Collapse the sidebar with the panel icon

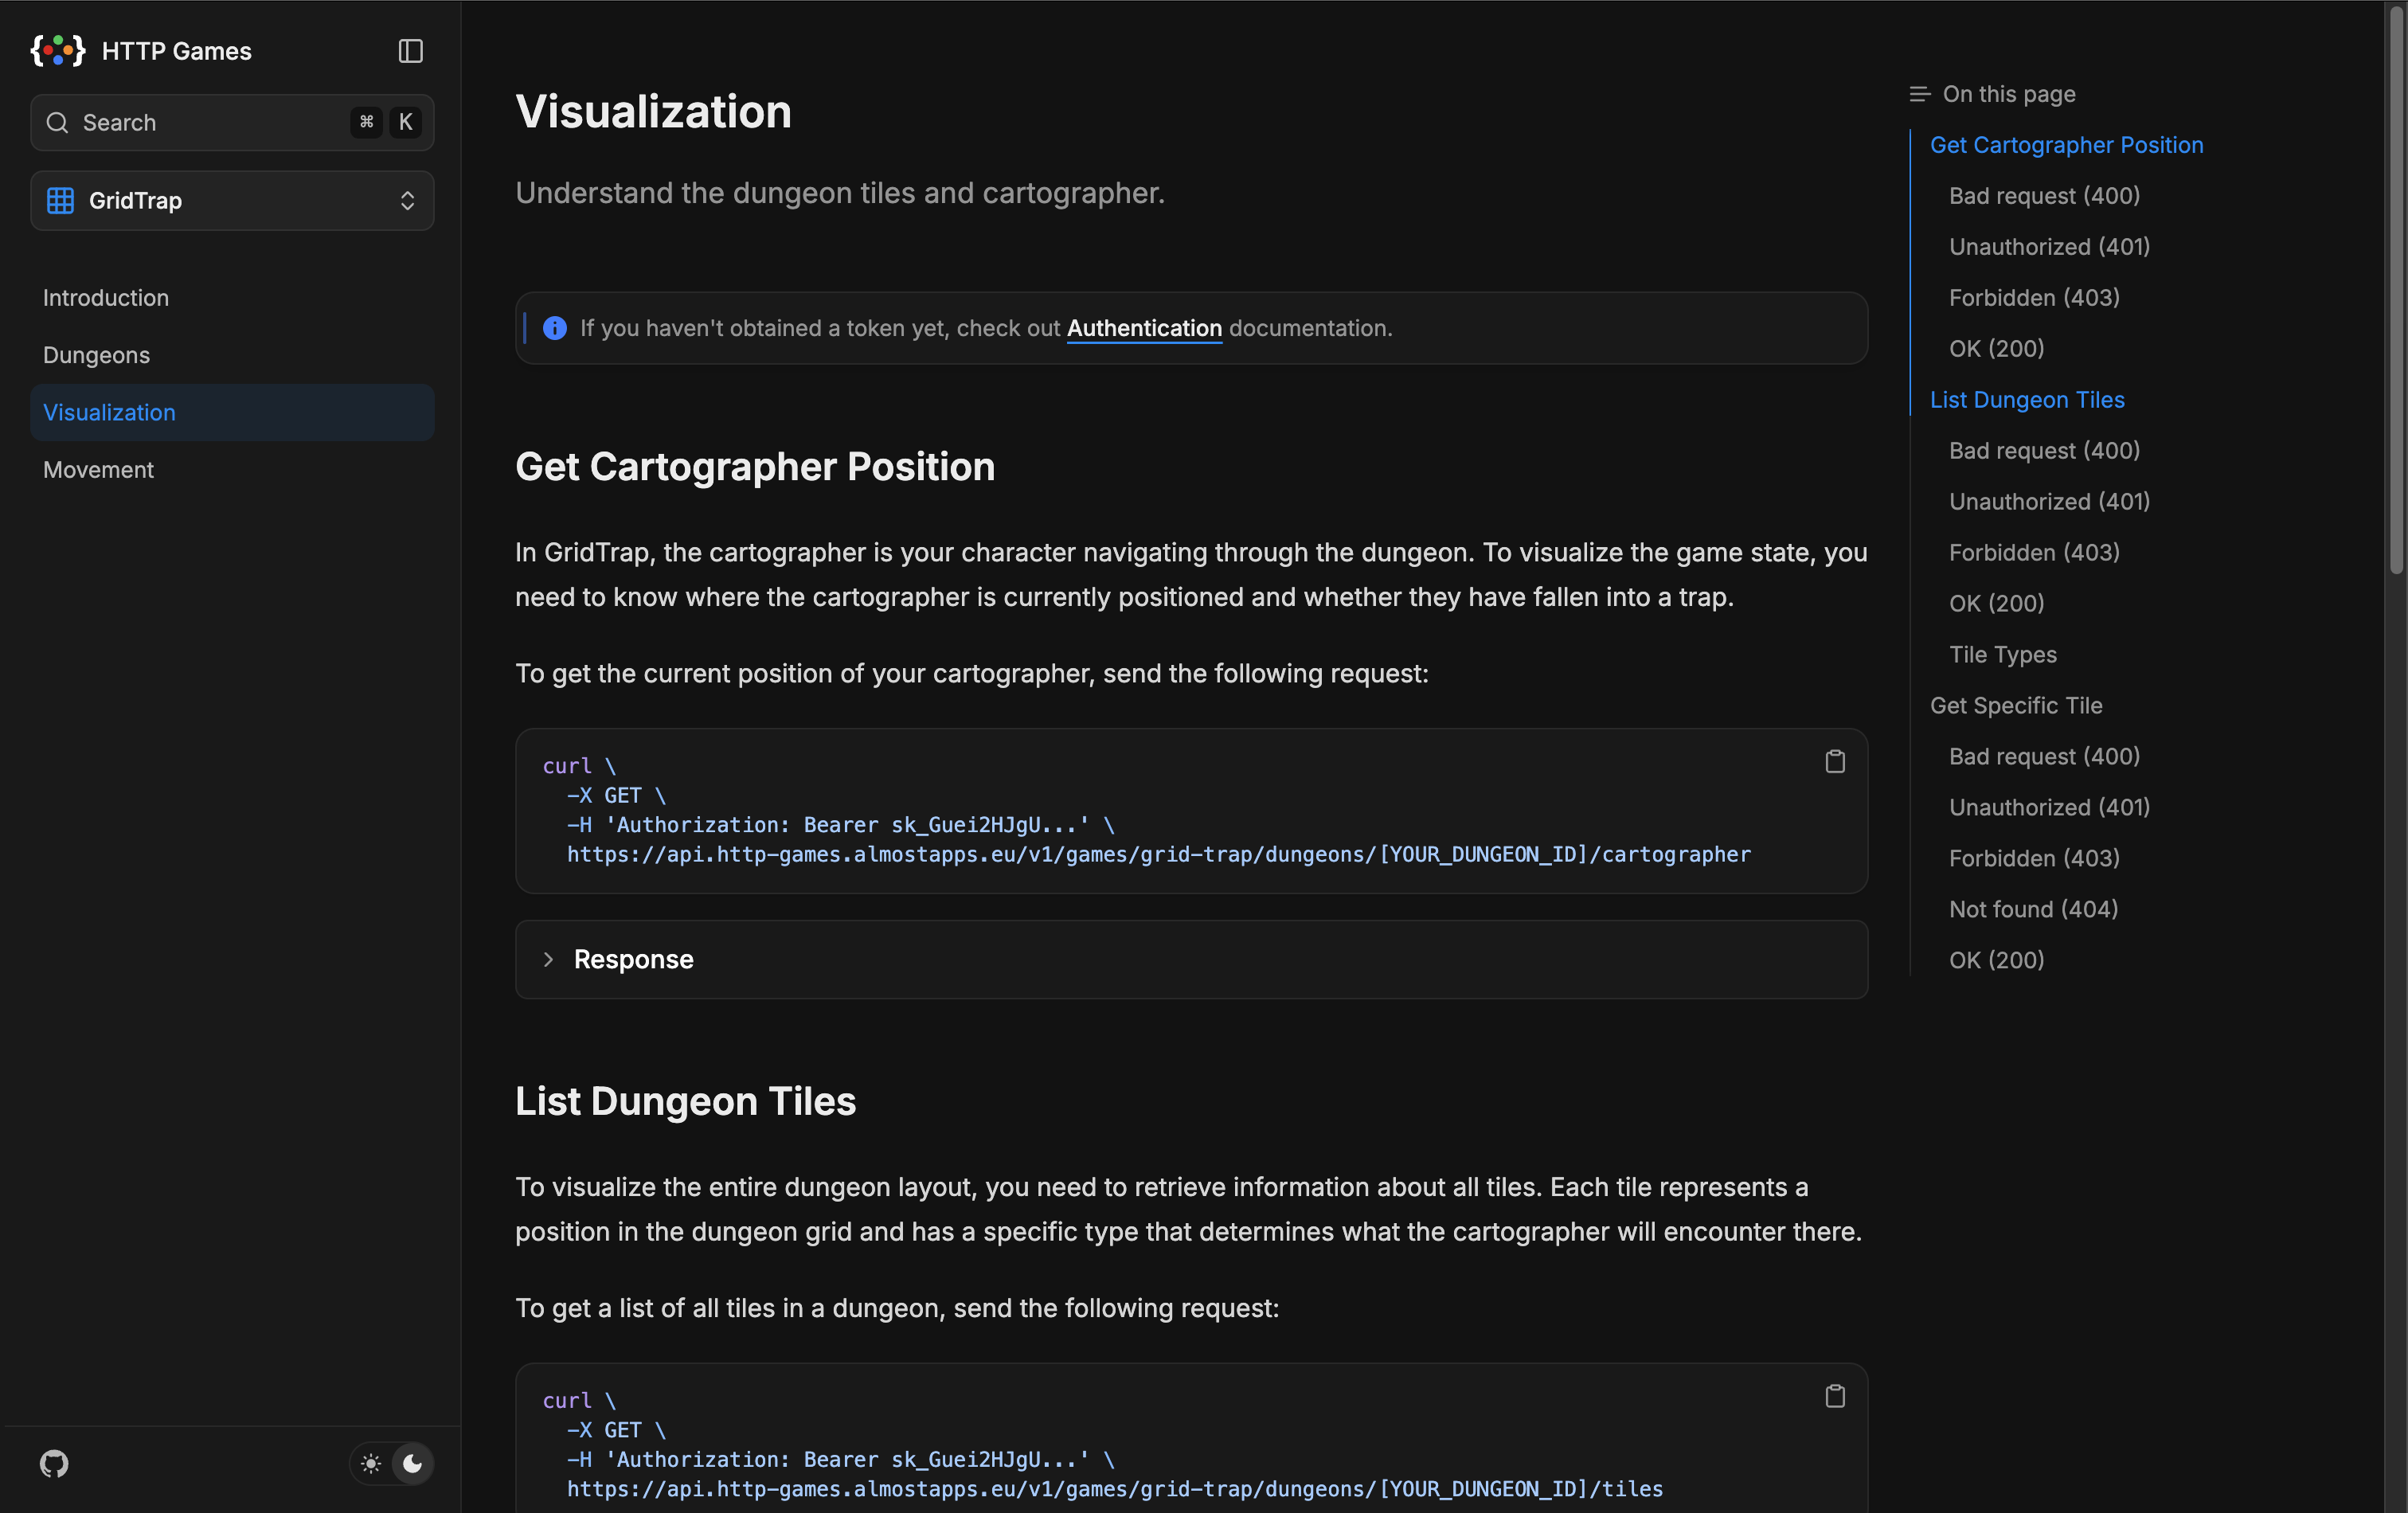click(410, 50)
